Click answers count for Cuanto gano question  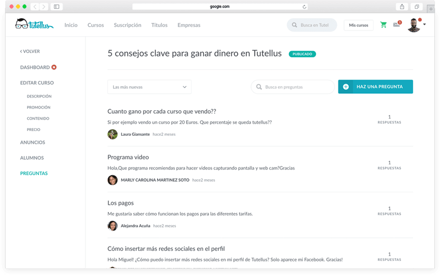389,119
